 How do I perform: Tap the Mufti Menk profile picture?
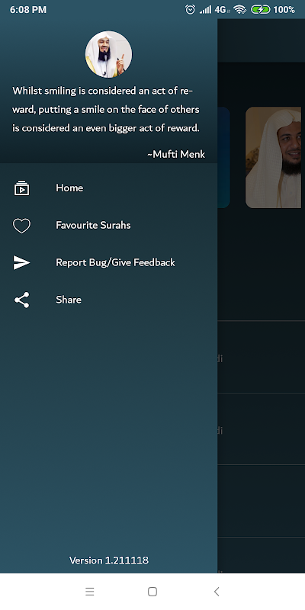tap(108, 54)
